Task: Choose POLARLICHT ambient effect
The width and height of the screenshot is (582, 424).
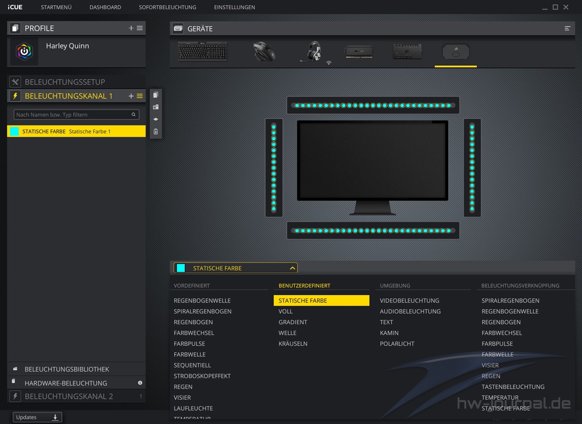Action: coord(397,344)
